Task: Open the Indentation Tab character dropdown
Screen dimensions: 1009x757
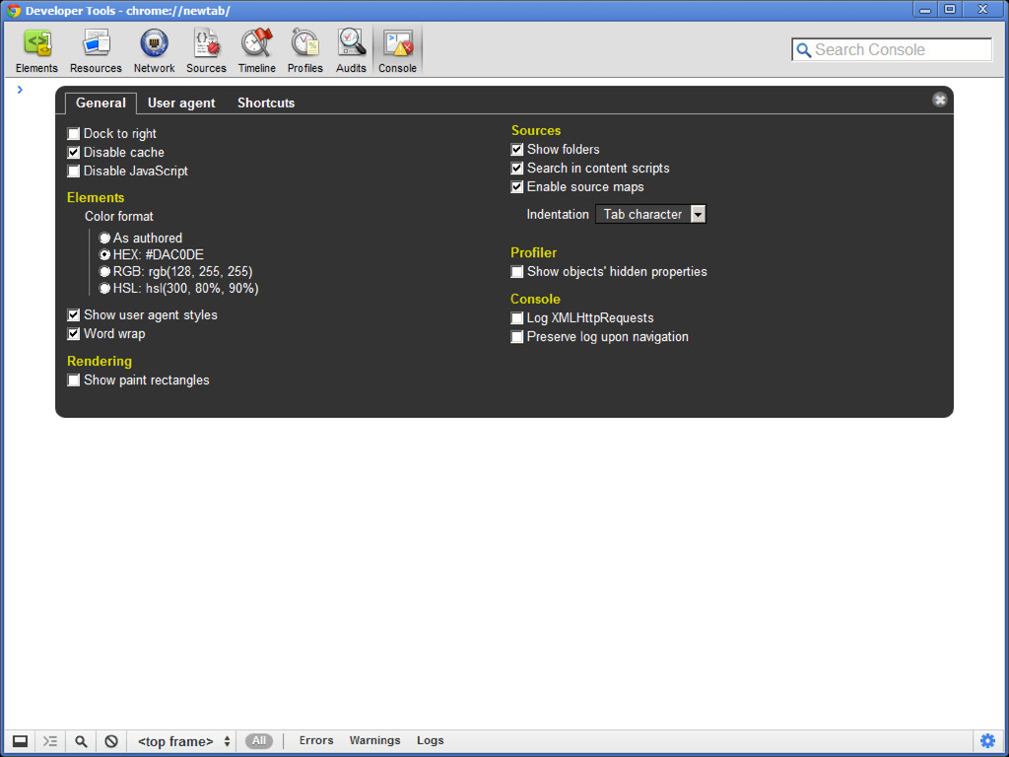Action: pyautogui.click(x=650, y=214)
